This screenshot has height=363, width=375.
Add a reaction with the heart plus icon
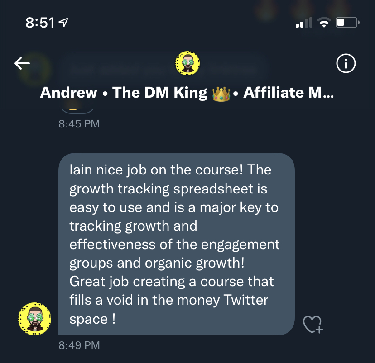[x=313, y=324]
